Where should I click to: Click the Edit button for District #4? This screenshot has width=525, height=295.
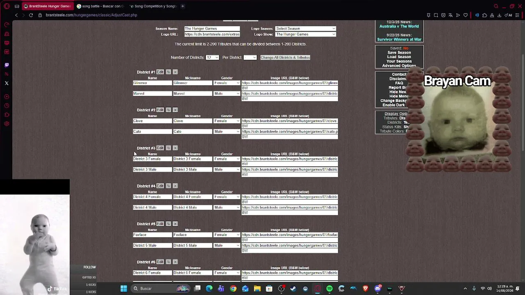coord(160,186)
